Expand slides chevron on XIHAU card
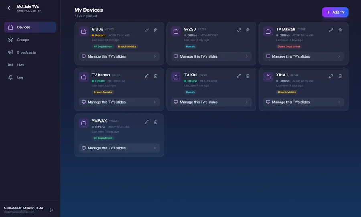Screen dimensions: 361x217 tap(339, 102)
